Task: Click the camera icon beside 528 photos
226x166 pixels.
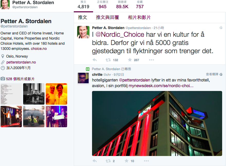Action: click(3, 79)
